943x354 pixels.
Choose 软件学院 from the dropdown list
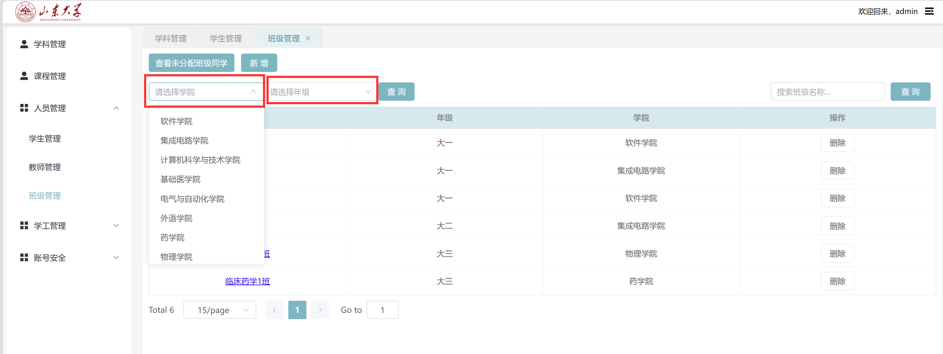206,121
